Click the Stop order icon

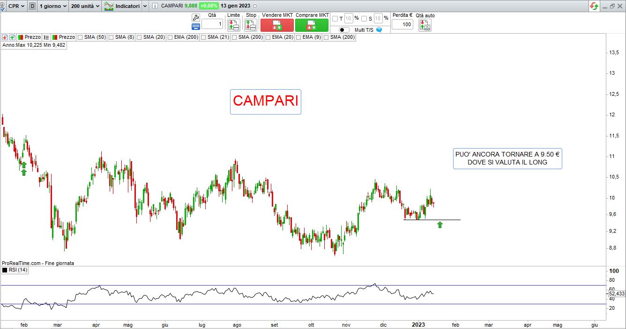[251, 25]
